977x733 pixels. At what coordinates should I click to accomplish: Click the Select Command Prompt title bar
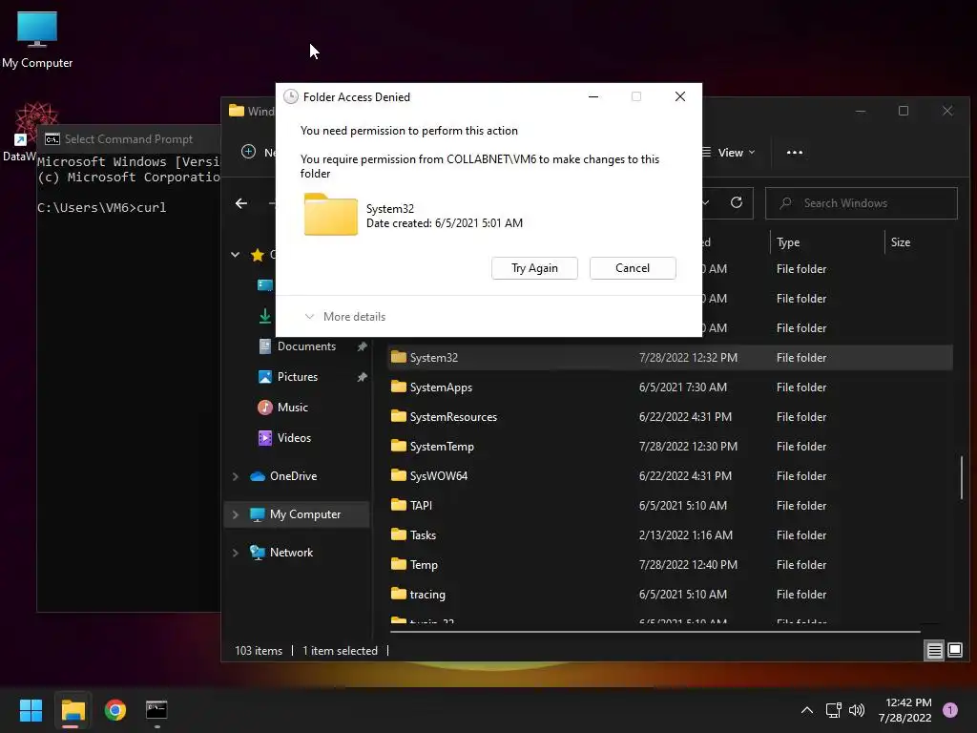(x=129, y=139)
